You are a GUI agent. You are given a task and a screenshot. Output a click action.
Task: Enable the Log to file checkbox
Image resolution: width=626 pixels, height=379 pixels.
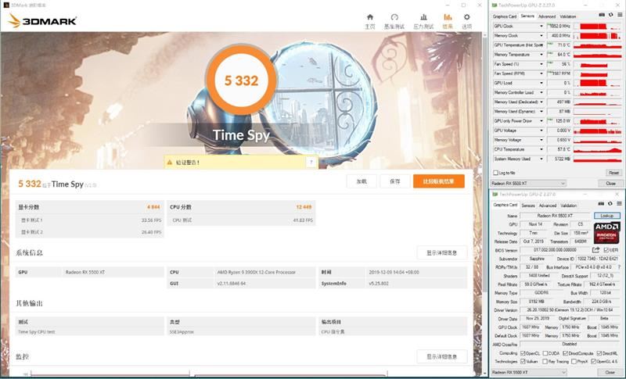(496, 173)
